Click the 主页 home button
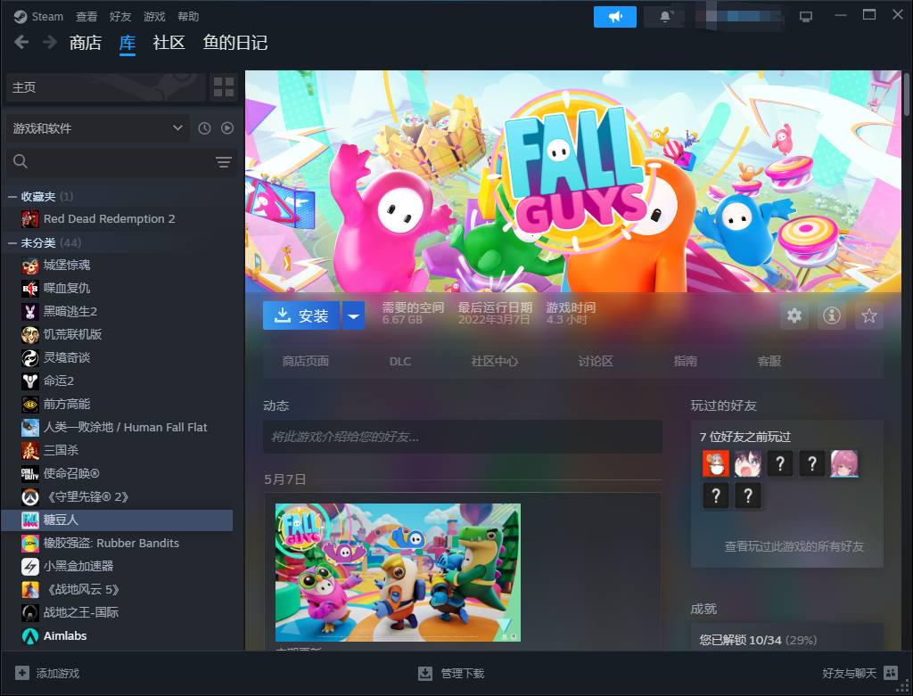913x696 pixels. pos(105,87)
